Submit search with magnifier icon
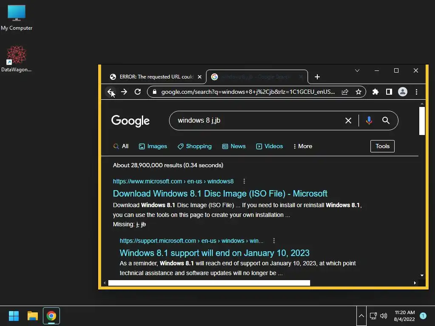Viewport: 435px width, 326px height. click(x=386, y=120)
